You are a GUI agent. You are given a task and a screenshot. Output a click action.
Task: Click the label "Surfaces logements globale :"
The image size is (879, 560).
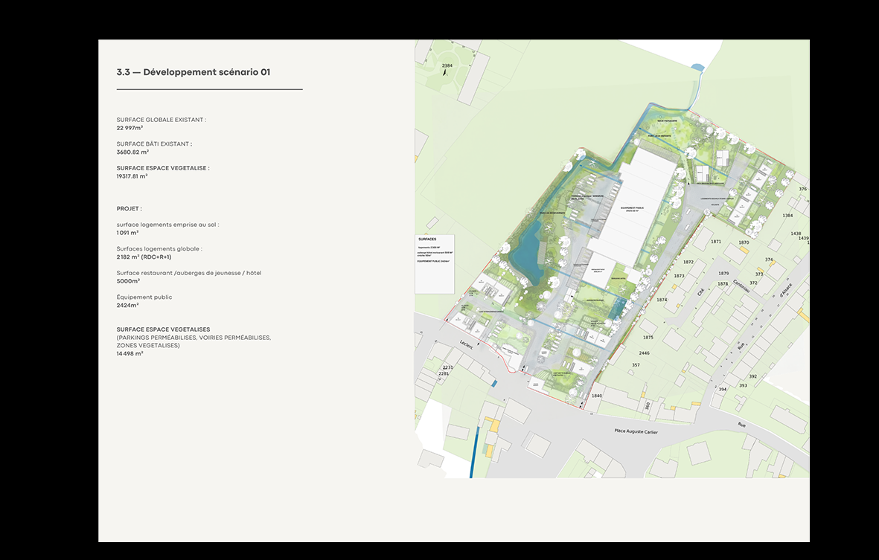159,248
